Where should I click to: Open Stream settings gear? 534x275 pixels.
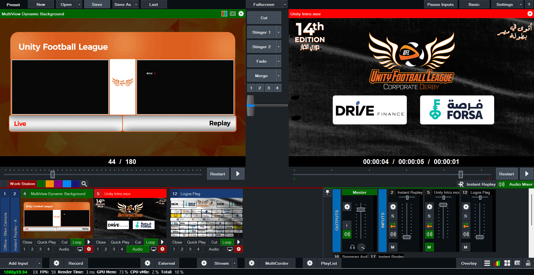pyautogui.click(x=204, y=263)
